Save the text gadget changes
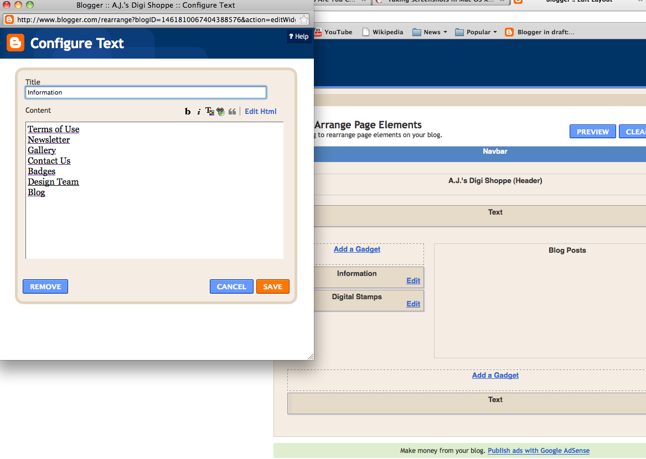Screen dimensions: 646x459 pyautogui.click(x=272, y=286)
